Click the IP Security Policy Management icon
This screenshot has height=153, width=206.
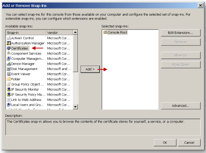(x=9, y=95)
